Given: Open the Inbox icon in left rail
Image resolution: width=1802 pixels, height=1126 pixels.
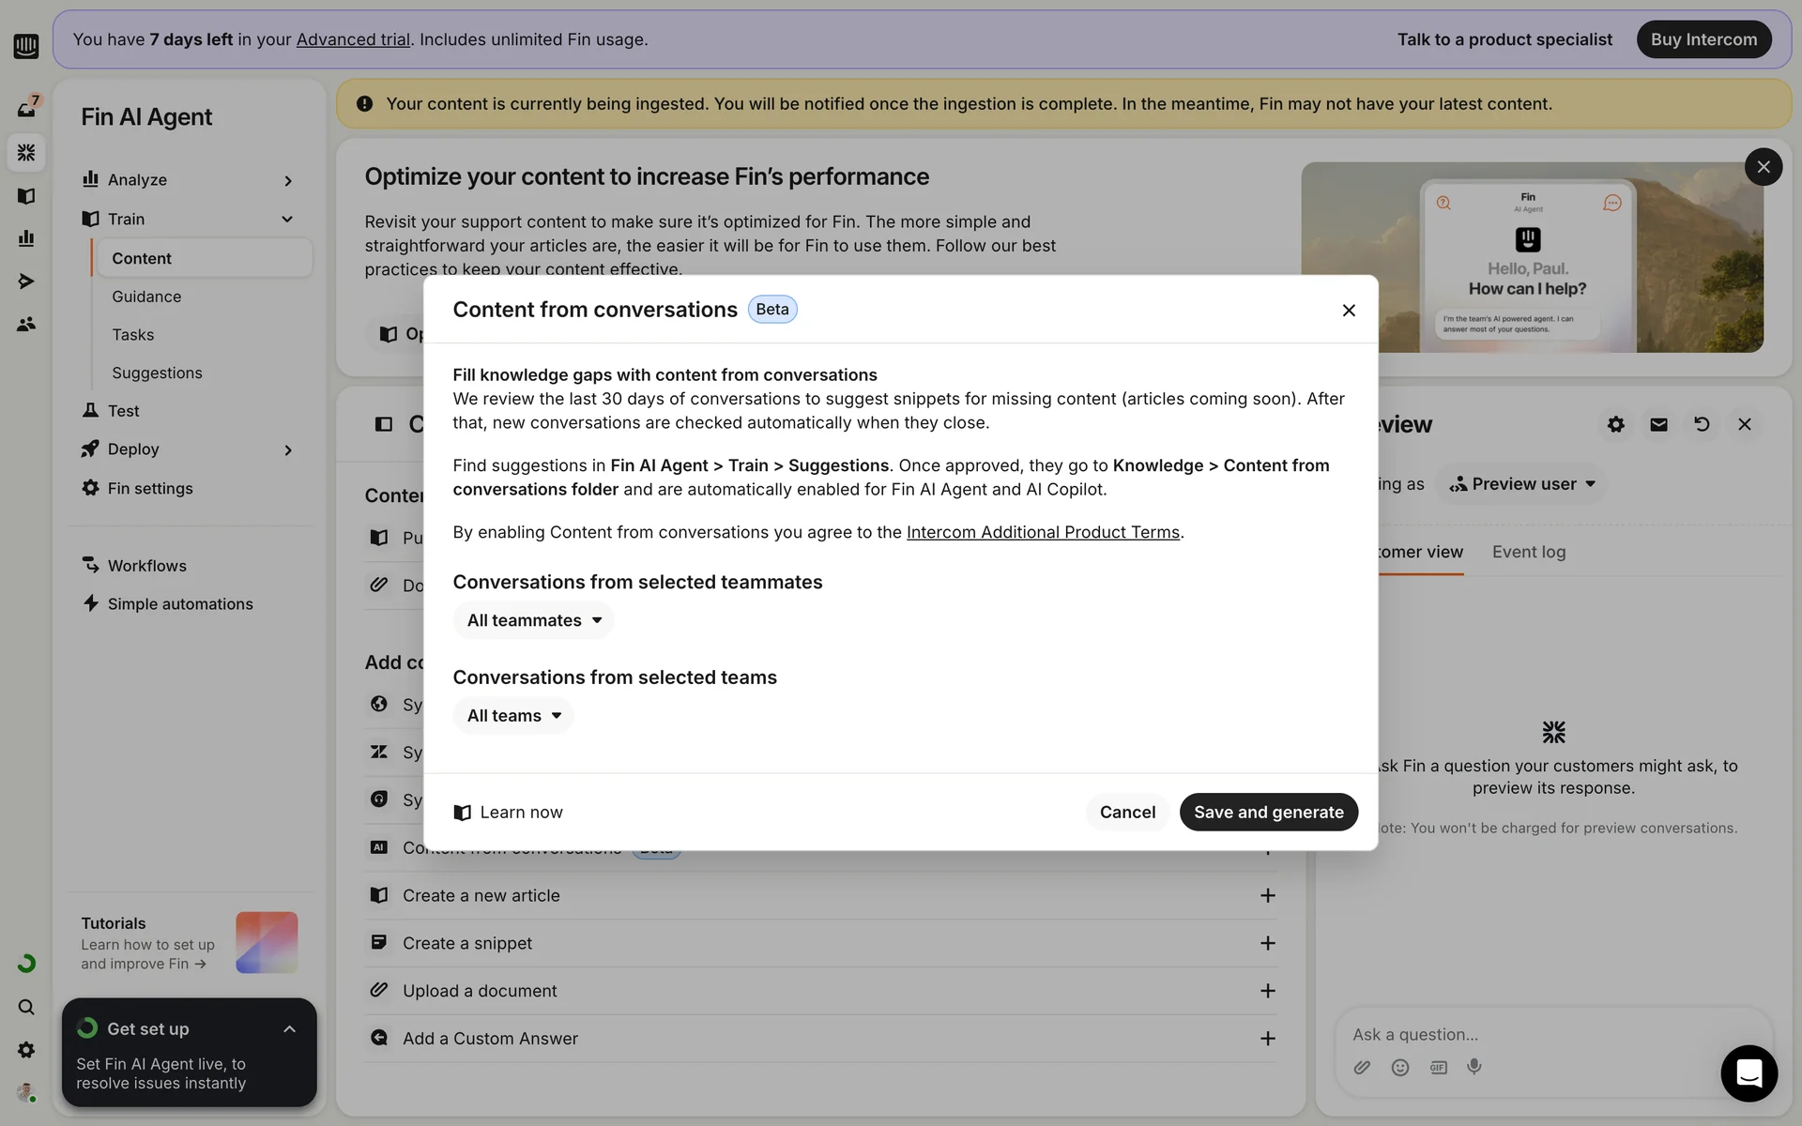Looking at the screenshot, I should coord(26,109).
